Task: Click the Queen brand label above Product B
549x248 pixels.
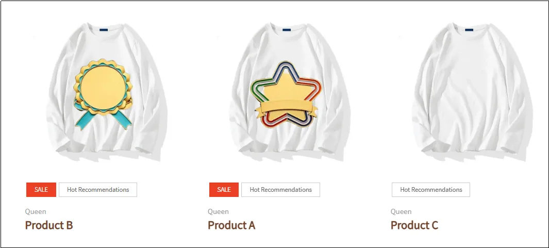Action: pyautogui.click(x=36, y=211)
